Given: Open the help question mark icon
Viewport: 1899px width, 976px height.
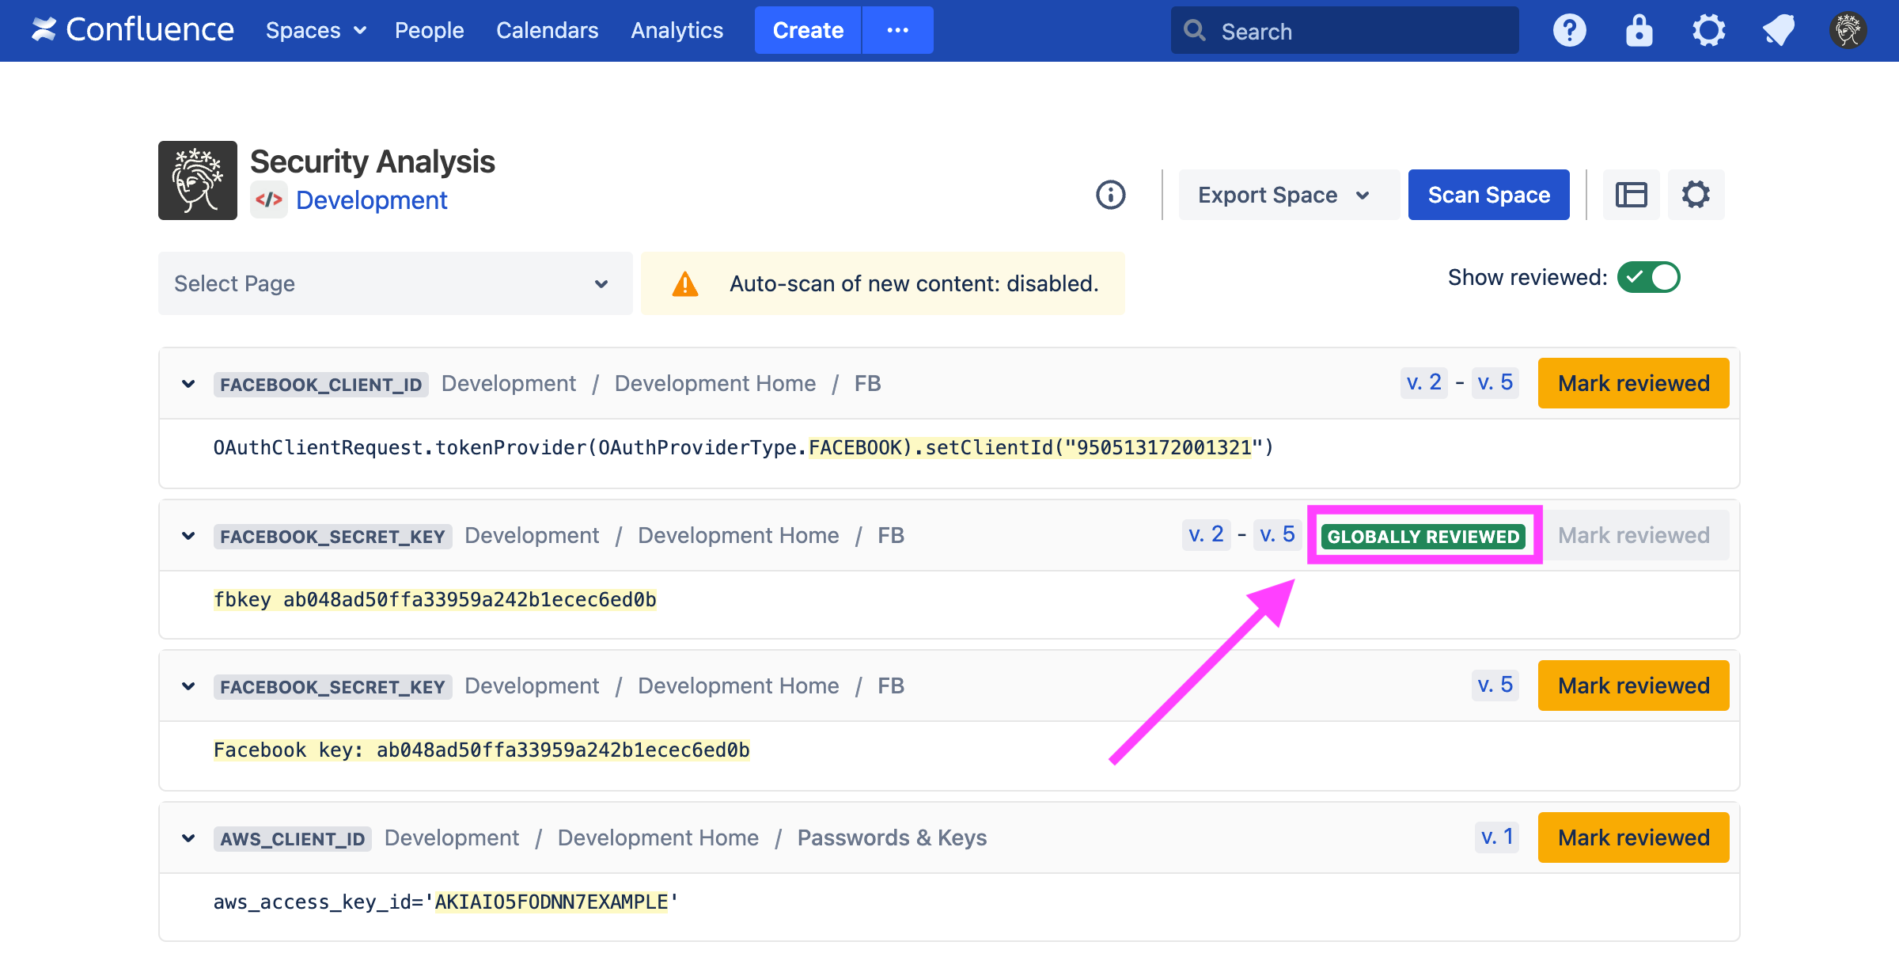Looking at the screenshot, I should (x=1569, y=31).
